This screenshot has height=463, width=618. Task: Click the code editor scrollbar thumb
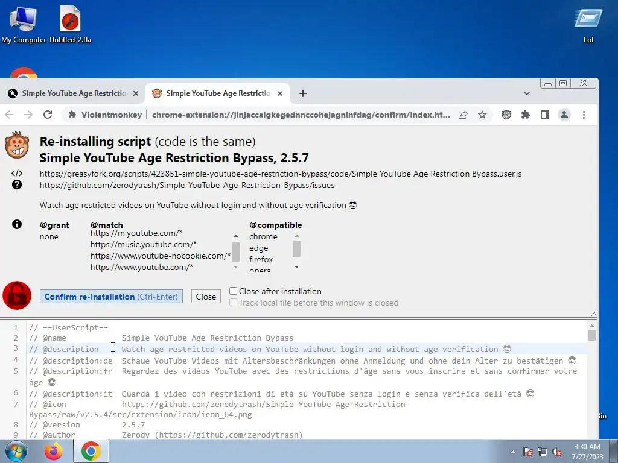click(x=591, y=335)
